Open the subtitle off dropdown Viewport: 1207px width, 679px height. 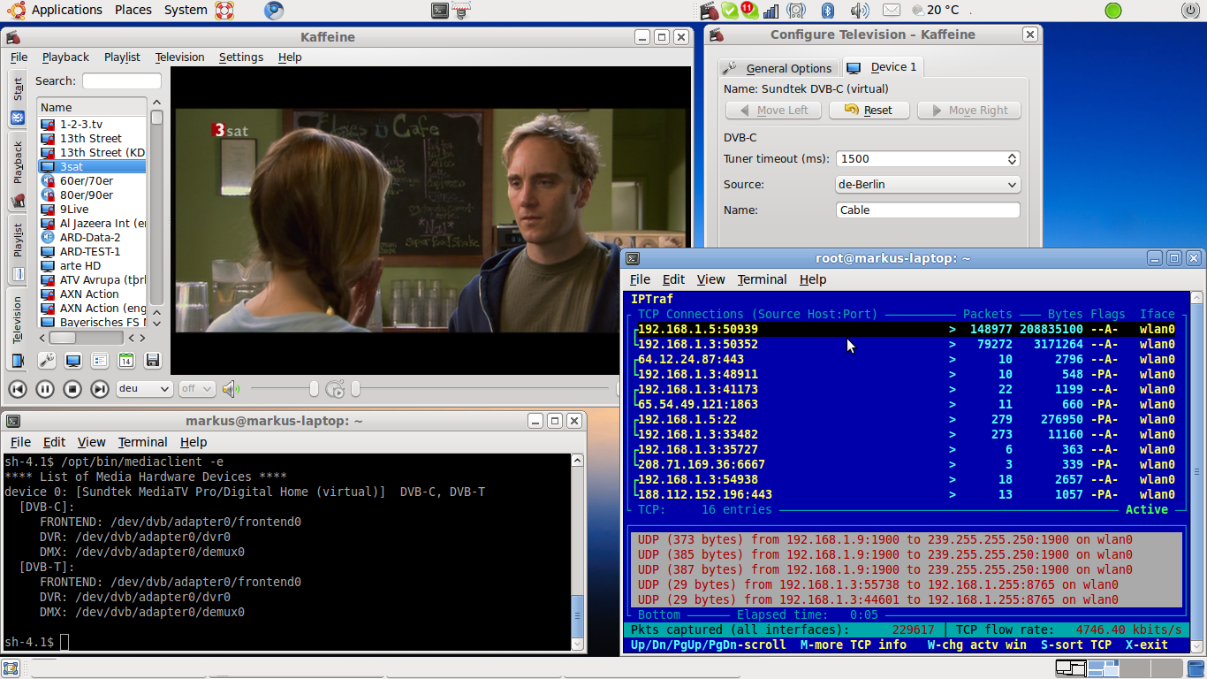196,389
